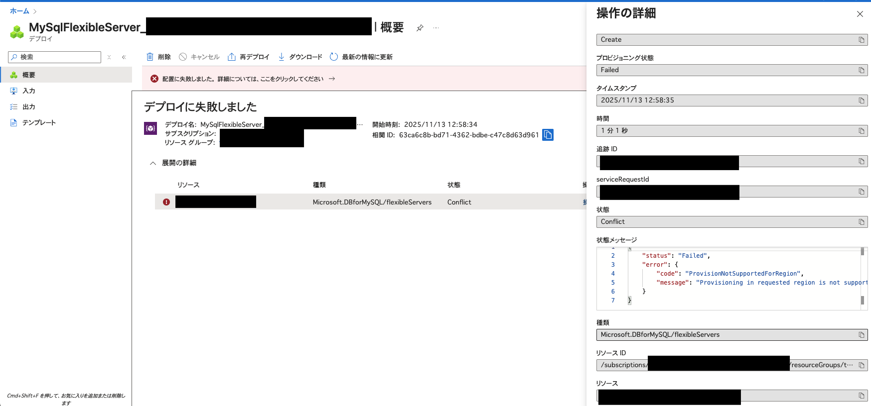Copy the Conflict 状態 value in the panel

tap(861, 222)
